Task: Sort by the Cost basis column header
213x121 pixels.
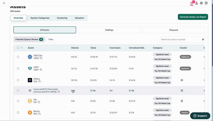Action: 115,48
